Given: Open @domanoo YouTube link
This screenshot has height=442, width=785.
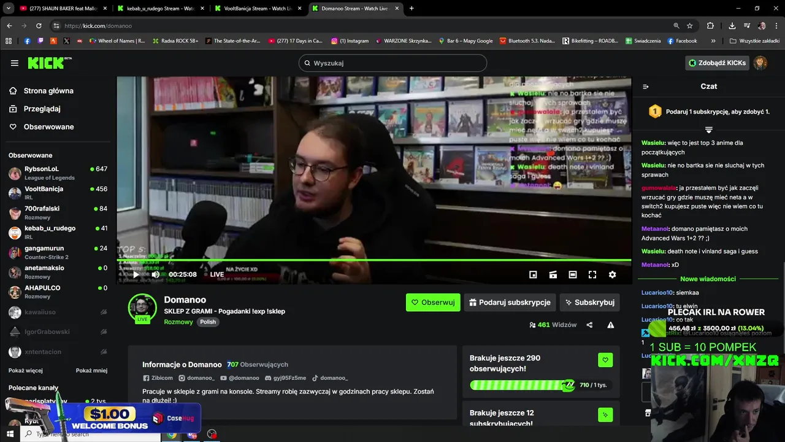Looking at the screenshot, I should click(x=240, y=378).
